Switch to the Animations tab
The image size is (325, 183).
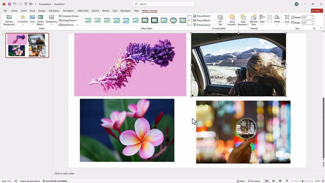pyautogui.click(x=68, y=11)
